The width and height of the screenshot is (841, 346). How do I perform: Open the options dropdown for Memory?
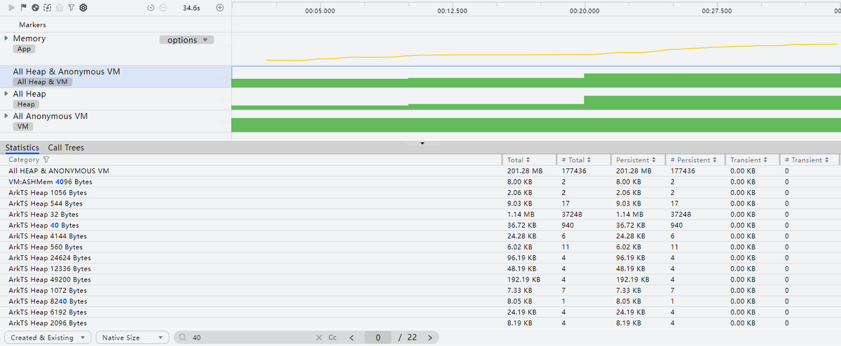point(186,40)
